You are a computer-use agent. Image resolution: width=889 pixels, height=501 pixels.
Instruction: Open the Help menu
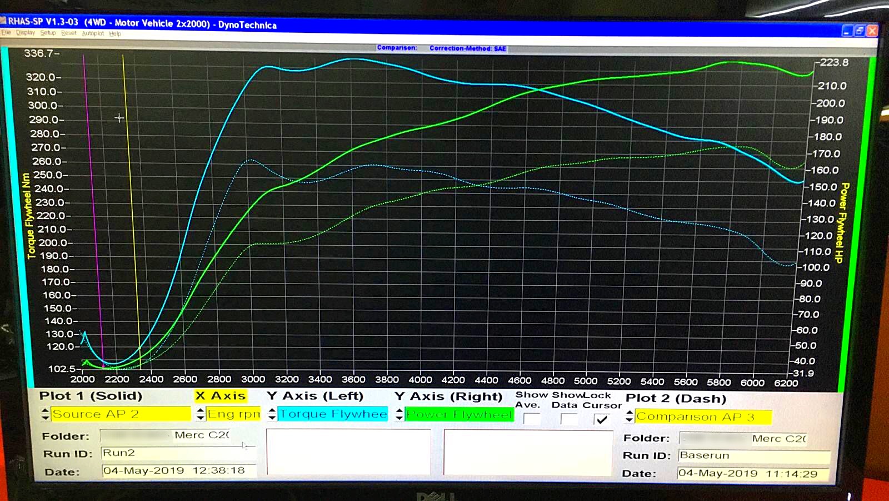coord(115,33)
